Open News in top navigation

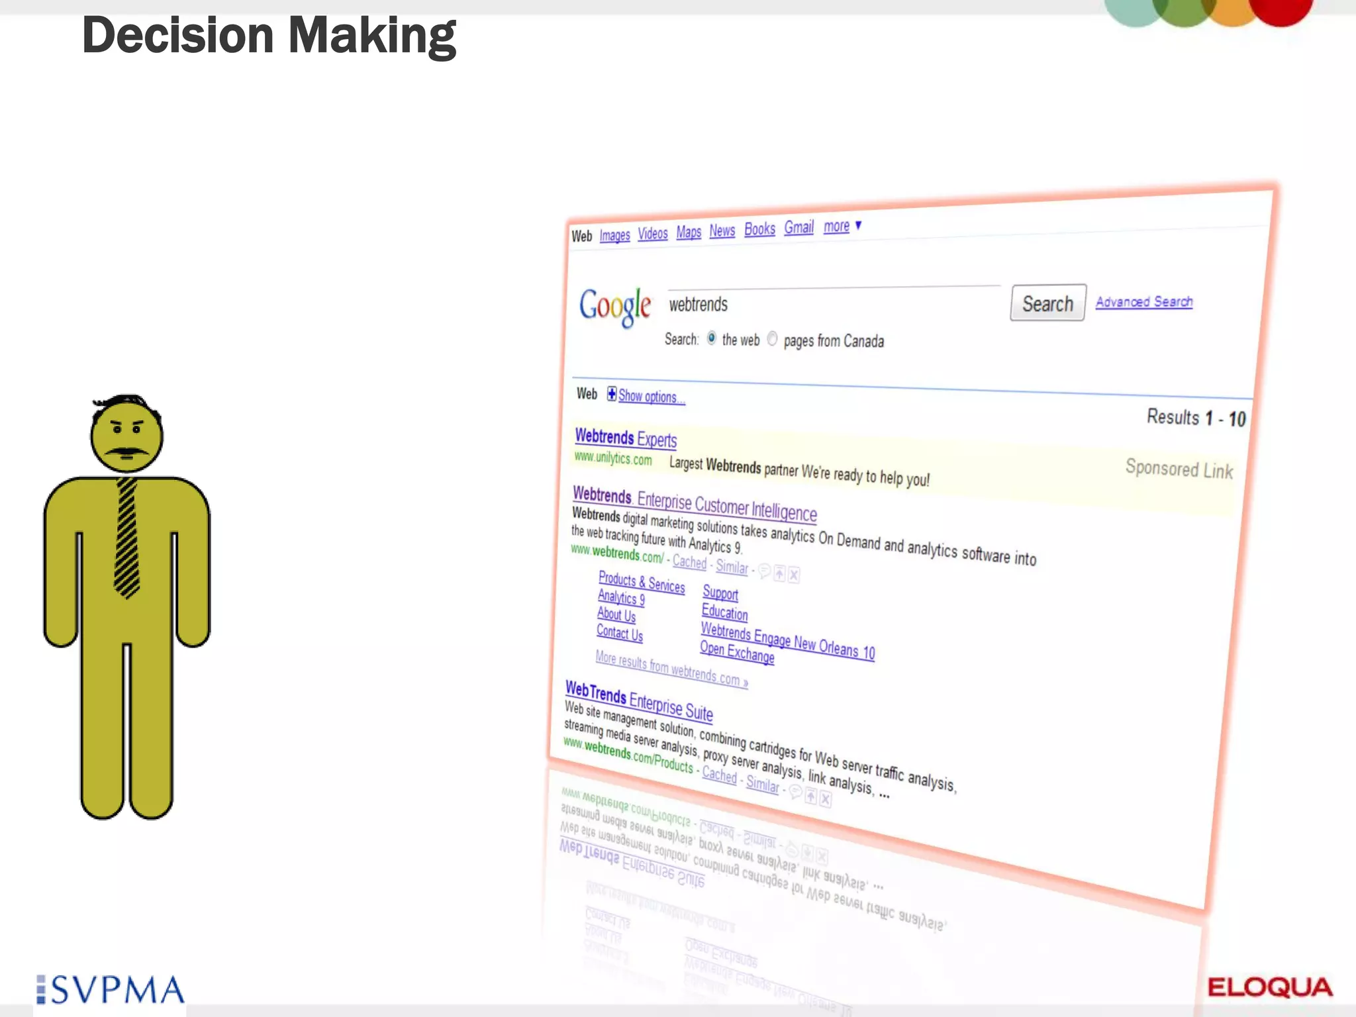[x=722, y=230]
